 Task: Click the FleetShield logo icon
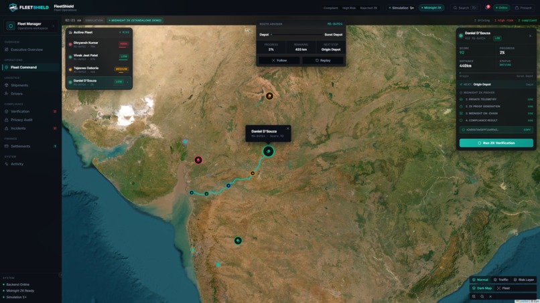pos(13,7)
